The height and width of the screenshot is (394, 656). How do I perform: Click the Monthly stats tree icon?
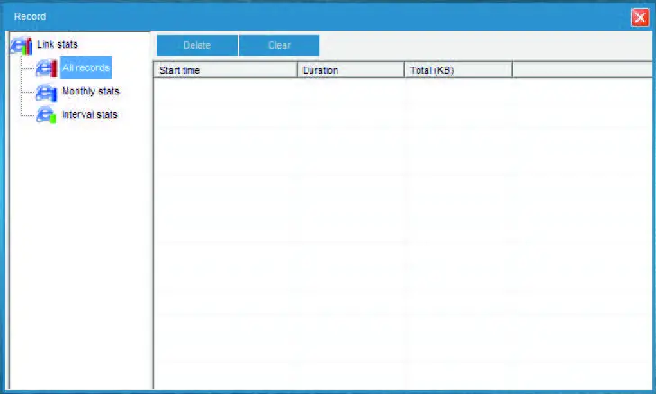tap(47, 92)
